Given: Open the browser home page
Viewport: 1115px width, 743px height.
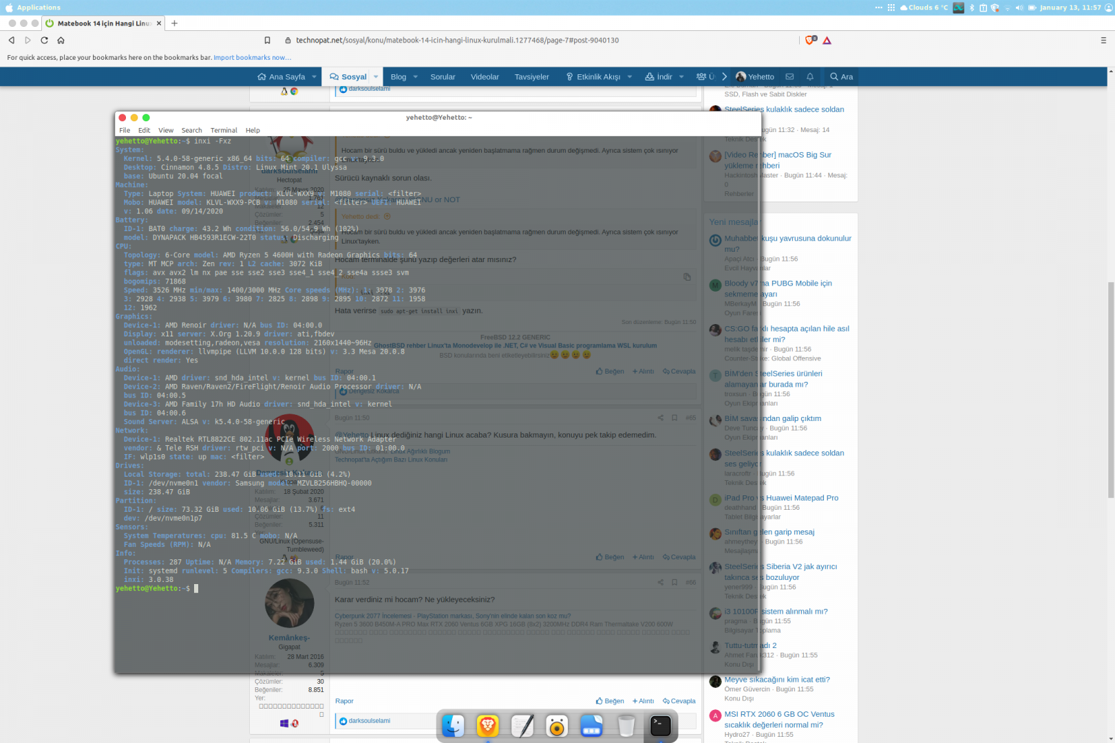Looking at the screenshot, I should pyautogui.click(x=61, y=40).
